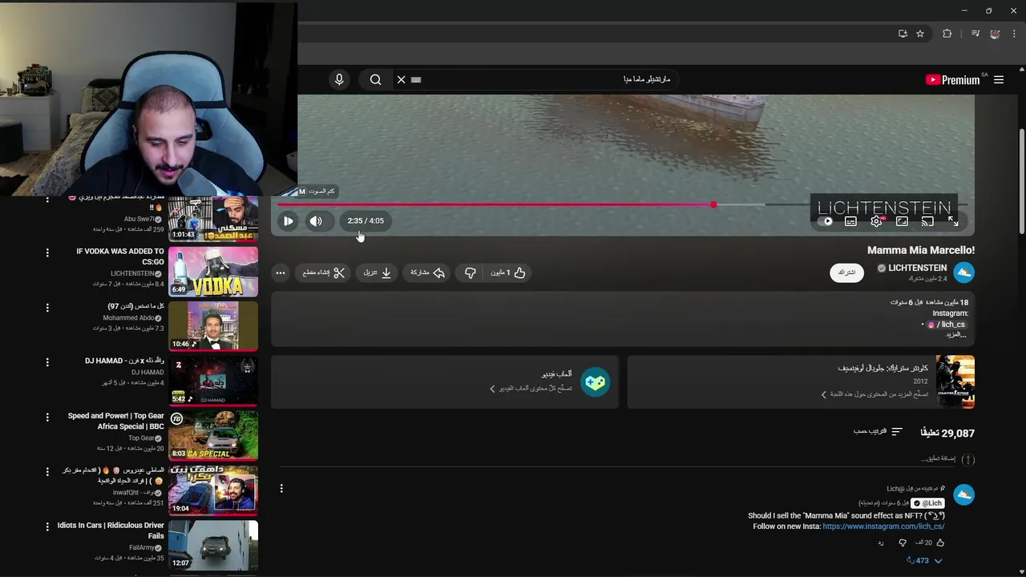Open the instagram.com/lich_cs link in comment

click(883, 527)
